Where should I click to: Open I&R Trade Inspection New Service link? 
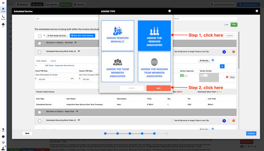click(x=60, y=66)
